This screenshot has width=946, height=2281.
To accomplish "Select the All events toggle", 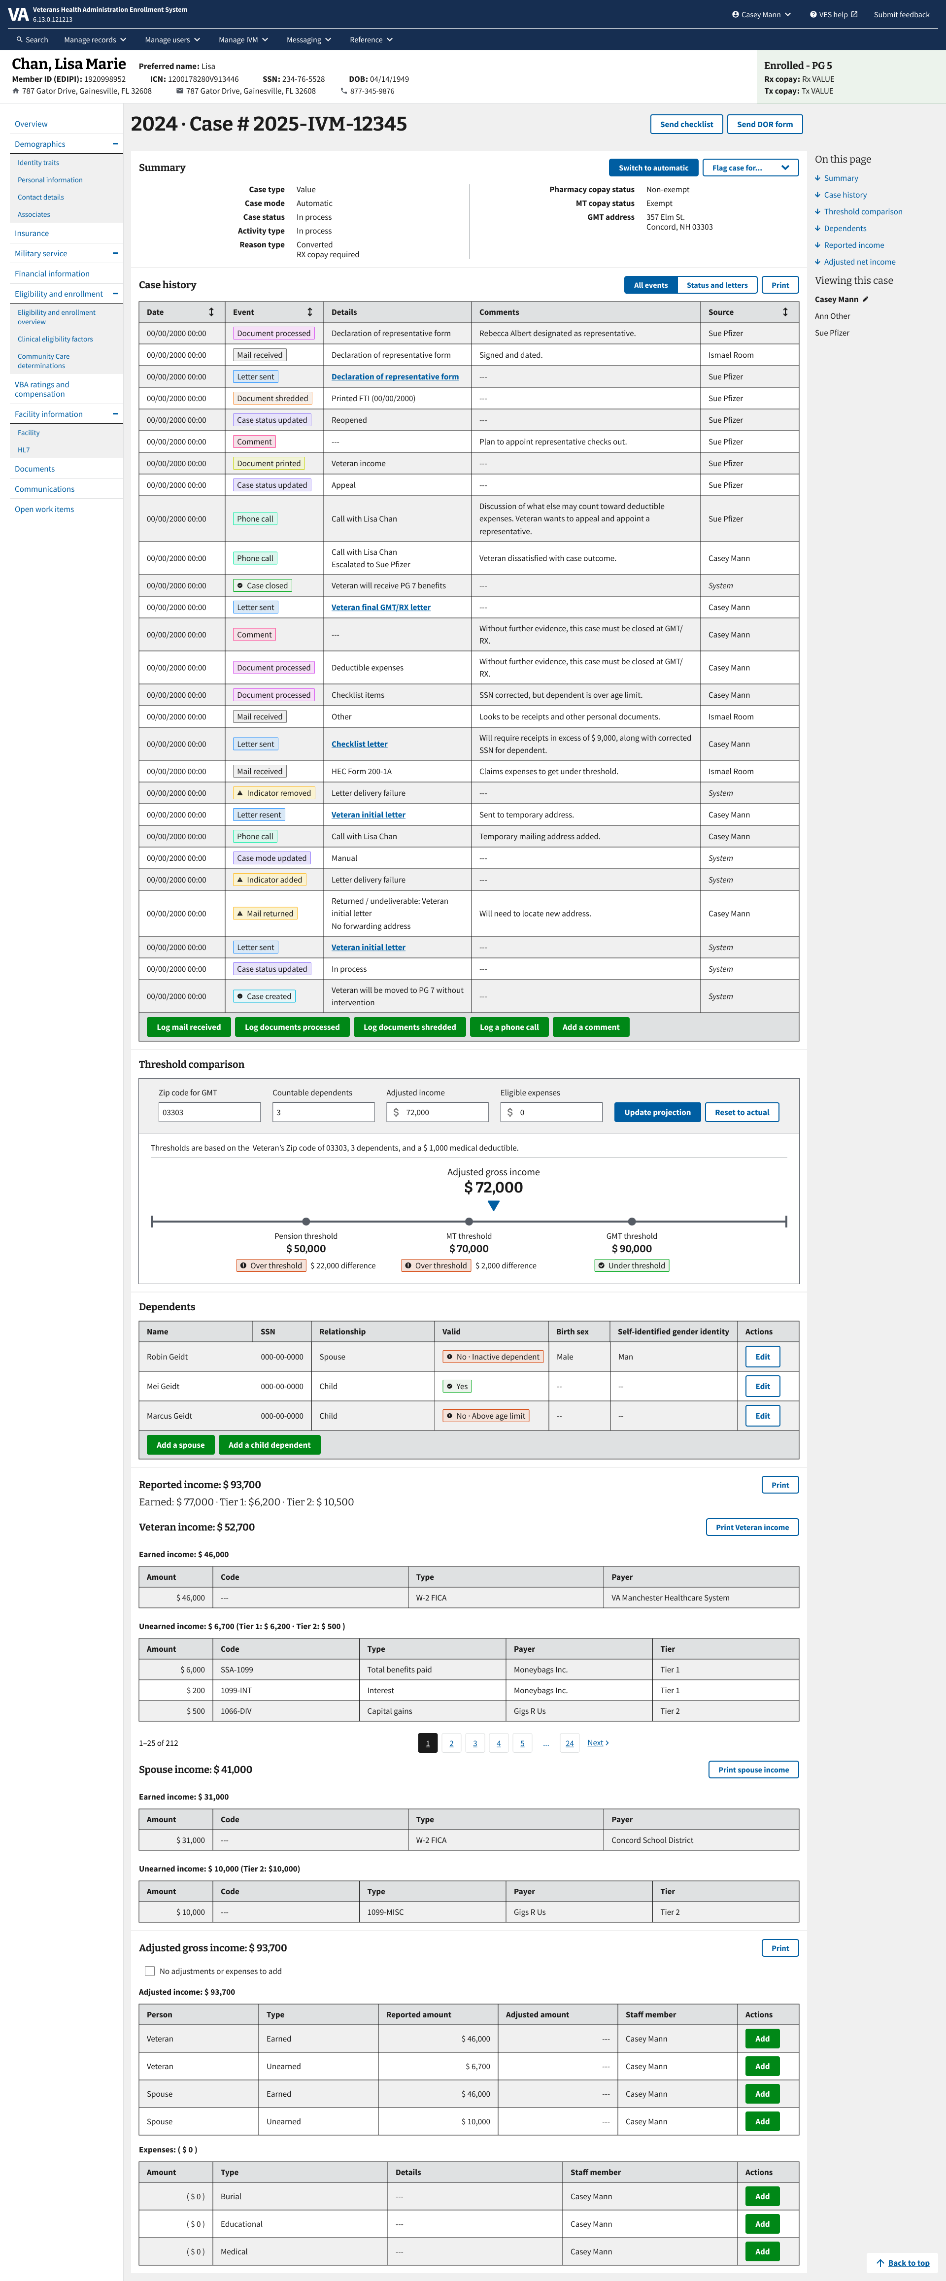I will pyautogui.click(x=650, y=285).
